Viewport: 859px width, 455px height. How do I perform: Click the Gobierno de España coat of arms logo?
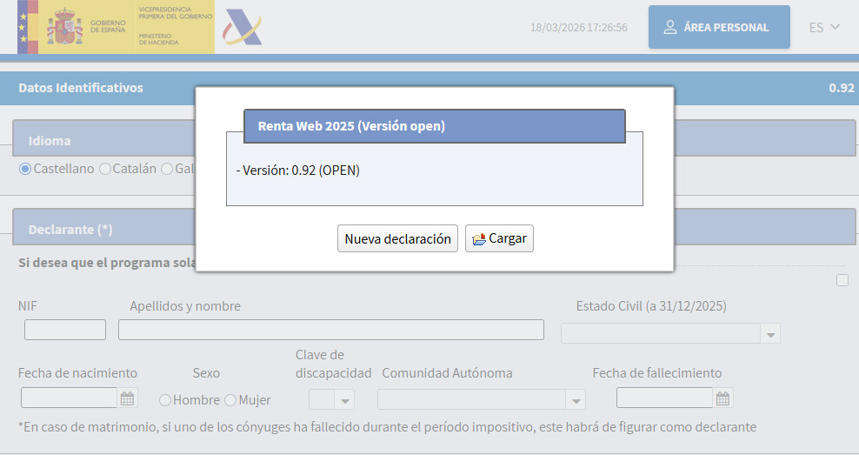[x=64, y=27]
